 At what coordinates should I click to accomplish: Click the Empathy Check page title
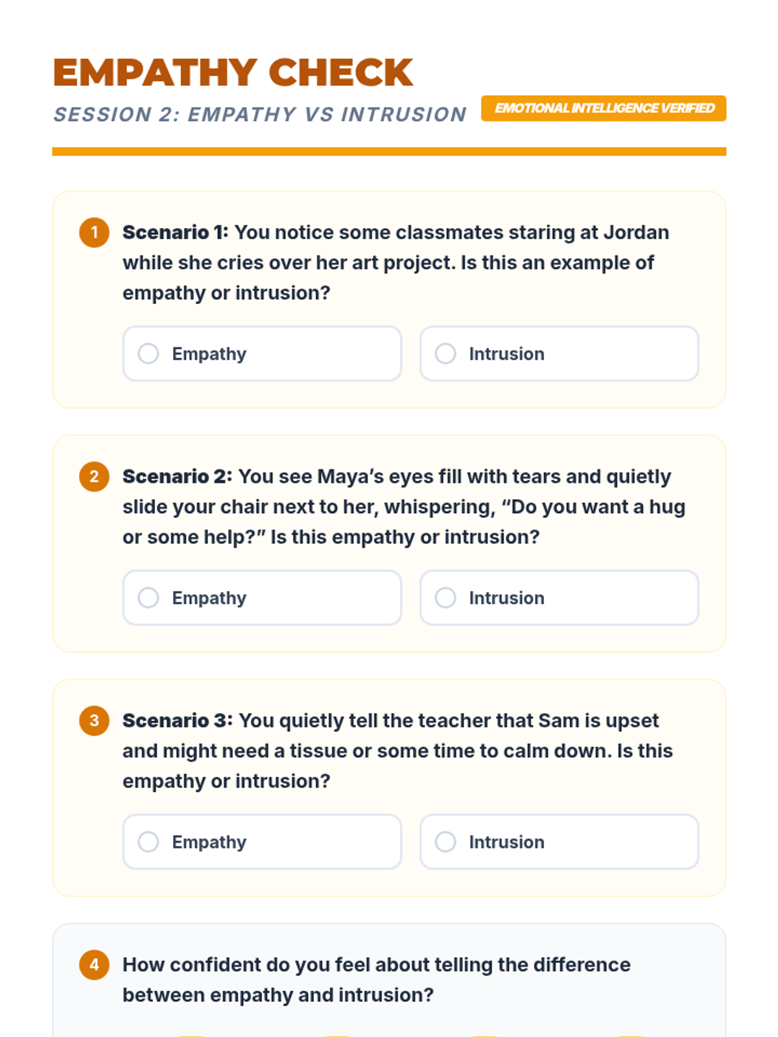tap(233, 72)
